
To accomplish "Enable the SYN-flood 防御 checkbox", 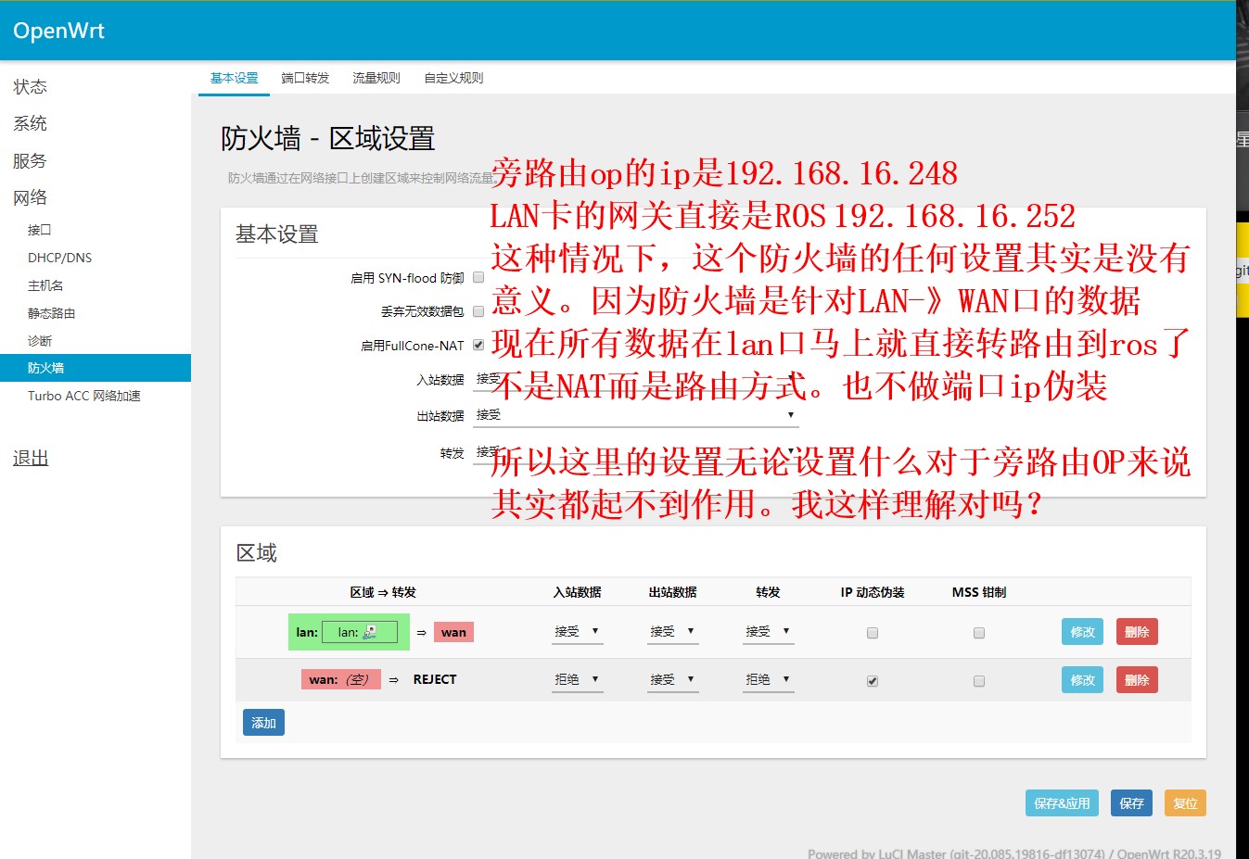I will coord(478,277).
